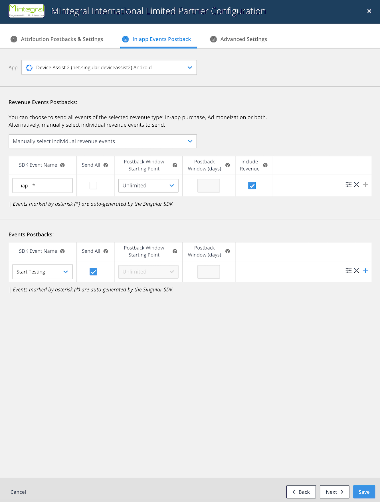Image resolution: width=380 pixels, height=502 pixels.
Task: Click the Device Assist 2 app icon
Action: tap(29, 68)
